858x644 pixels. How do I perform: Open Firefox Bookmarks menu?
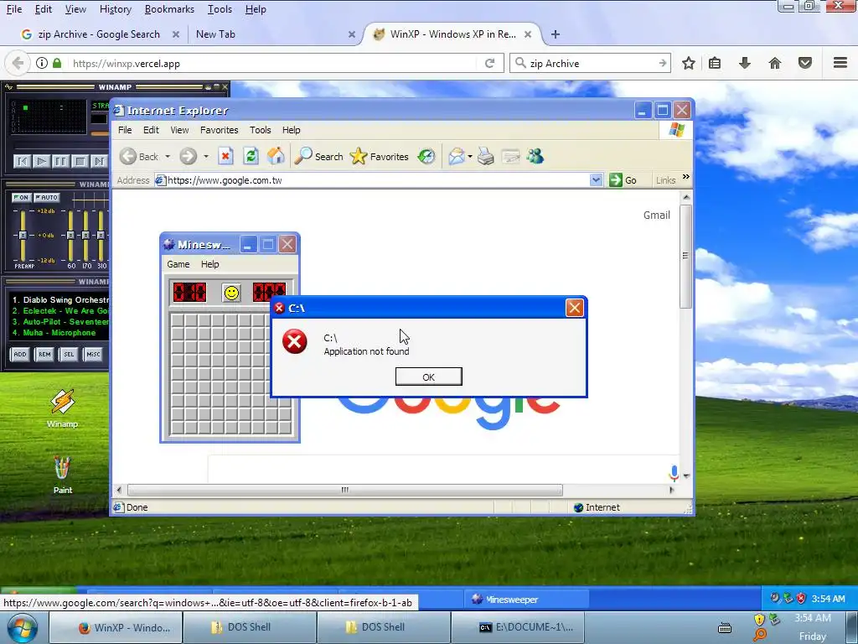[169, 9]
